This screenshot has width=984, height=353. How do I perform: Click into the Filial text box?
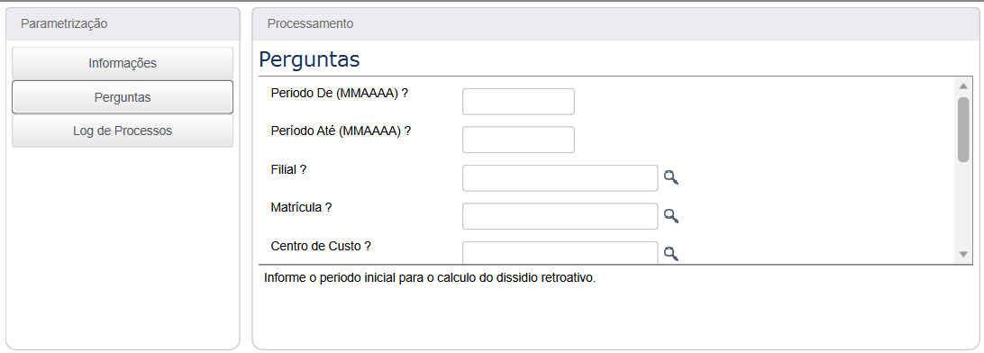pos(560,178)
